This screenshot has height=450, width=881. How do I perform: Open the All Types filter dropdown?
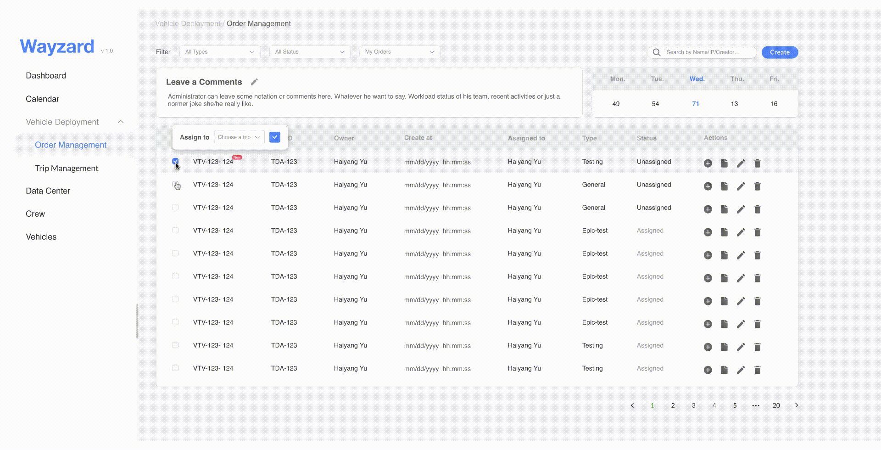pyautogui.click(x=220, y=52)
